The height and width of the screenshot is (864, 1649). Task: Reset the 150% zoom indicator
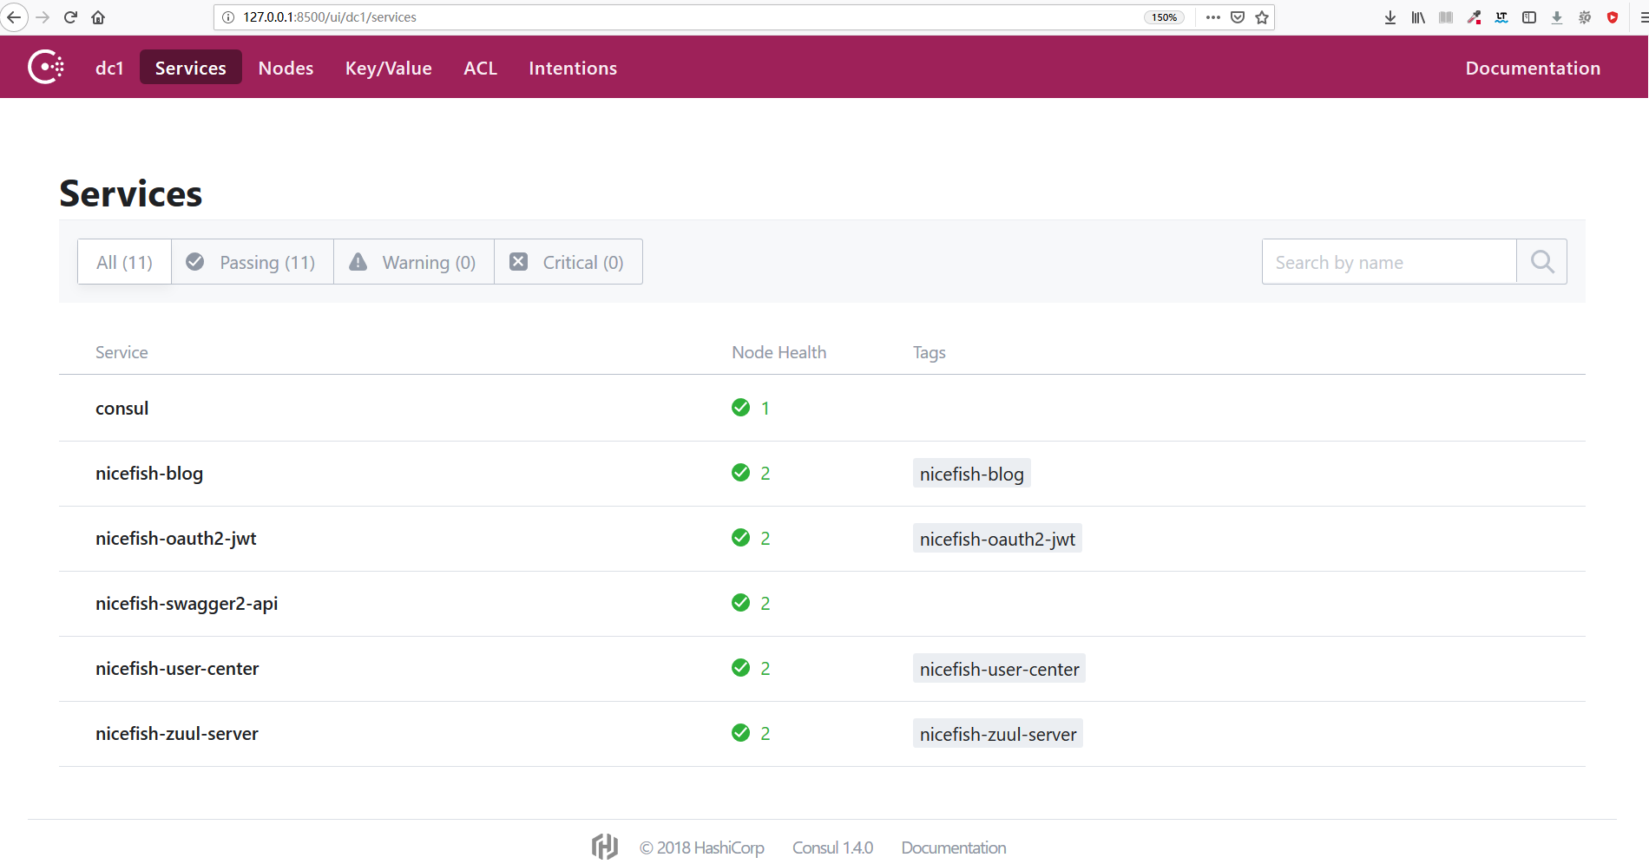[1164, 17]
